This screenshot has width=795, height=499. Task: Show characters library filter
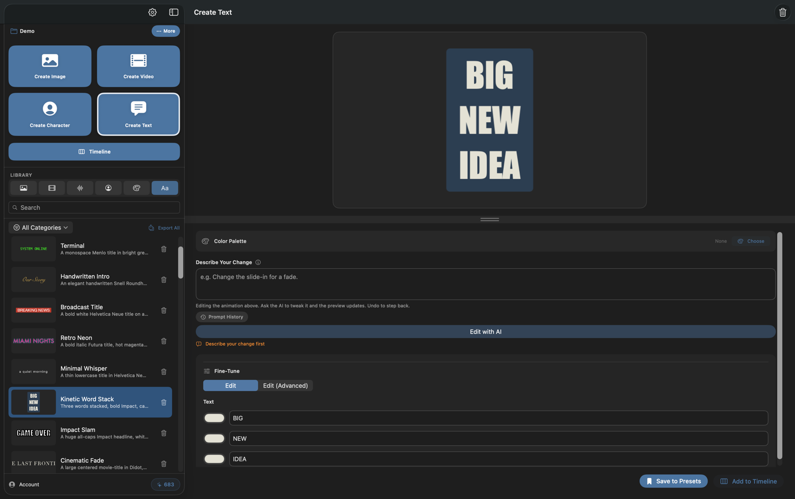click(108, 188)
